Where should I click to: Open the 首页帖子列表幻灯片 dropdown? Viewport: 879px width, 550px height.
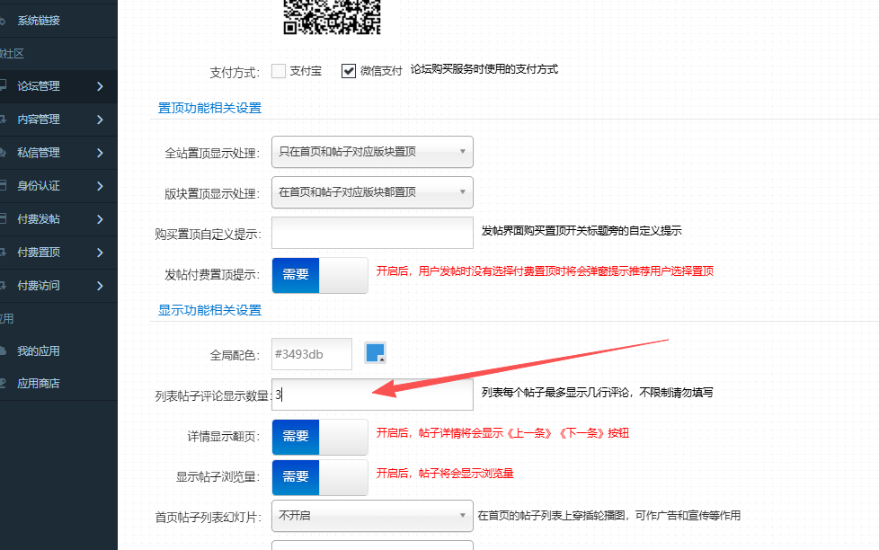click(372, 517)
